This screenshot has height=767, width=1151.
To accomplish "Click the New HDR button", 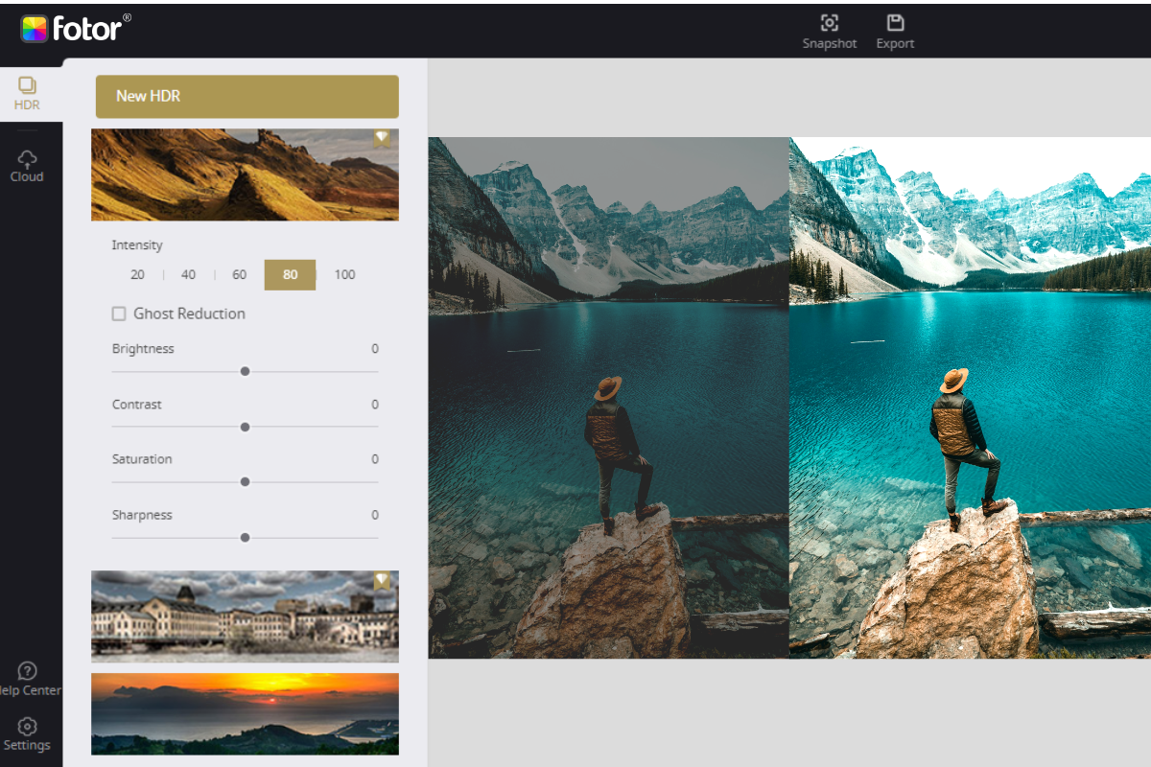I will pyautogui.click(x=247, y=96).
